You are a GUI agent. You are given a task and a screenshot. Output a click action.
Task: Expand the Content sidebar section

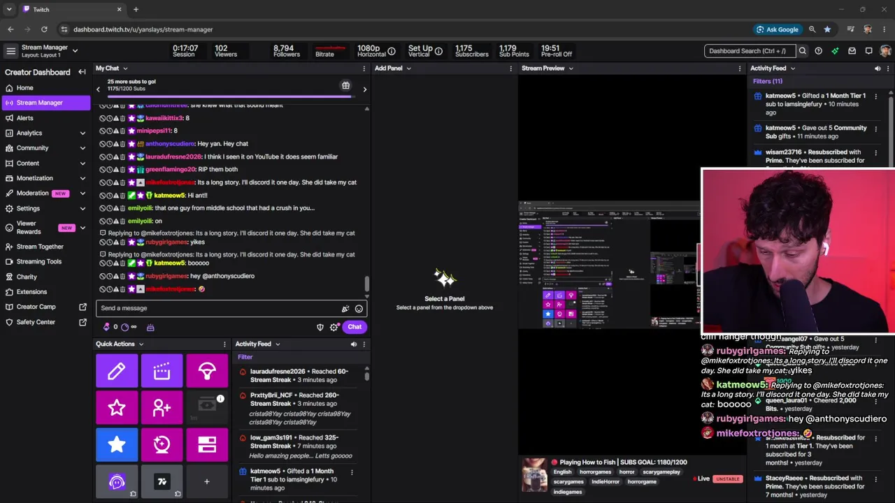pos(83,163)
